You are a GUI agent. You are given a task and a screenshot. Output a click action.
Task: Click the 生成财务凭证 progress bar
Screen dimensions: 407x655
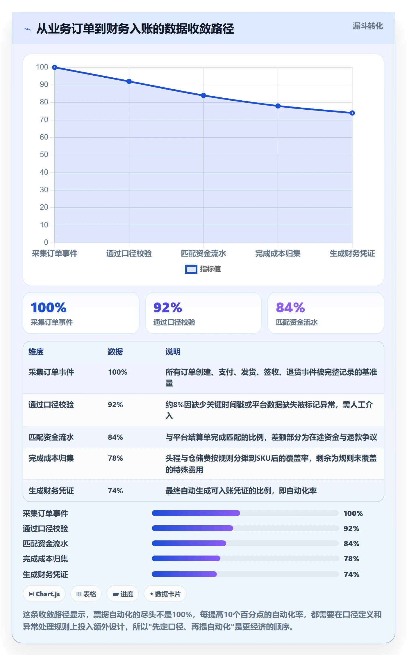(245, 574)
